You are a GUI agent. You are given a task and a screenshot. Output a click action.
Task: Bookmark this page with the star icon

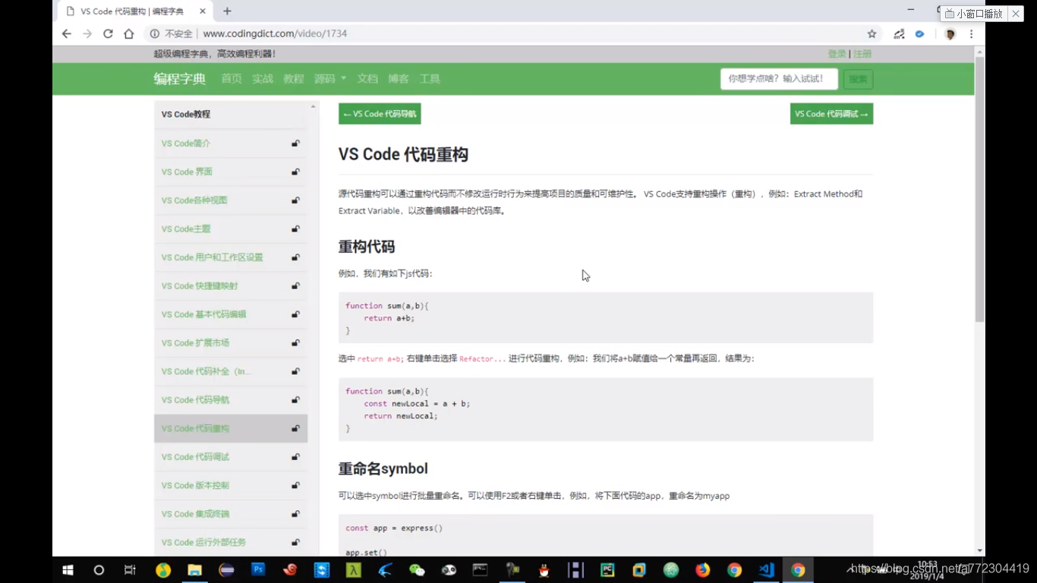pyautogui.click(x=872, y=34)
